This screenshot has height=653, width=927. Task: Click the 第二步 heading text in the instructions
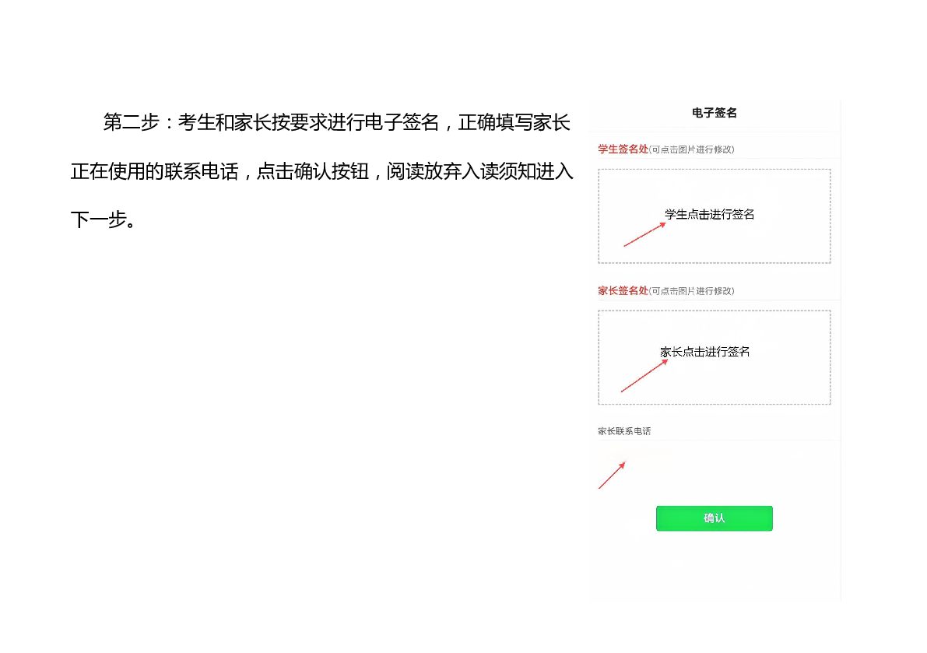(131, 122)
